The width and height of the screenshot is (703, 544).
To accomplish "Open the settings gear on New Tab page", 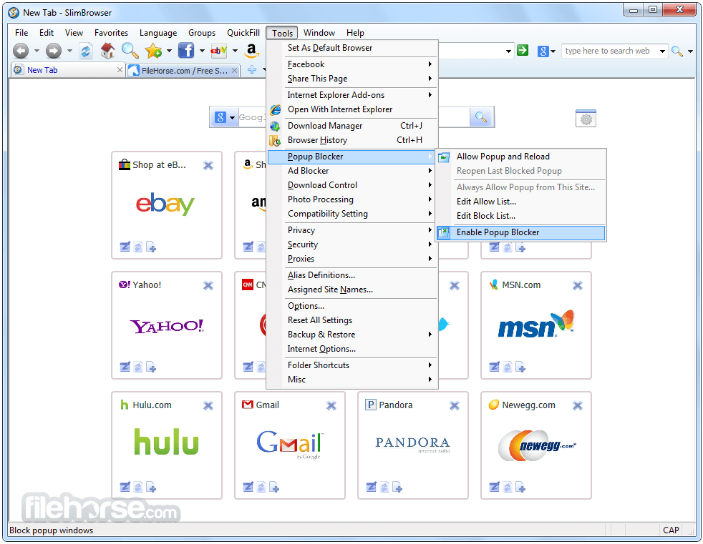I will point(586,119).
